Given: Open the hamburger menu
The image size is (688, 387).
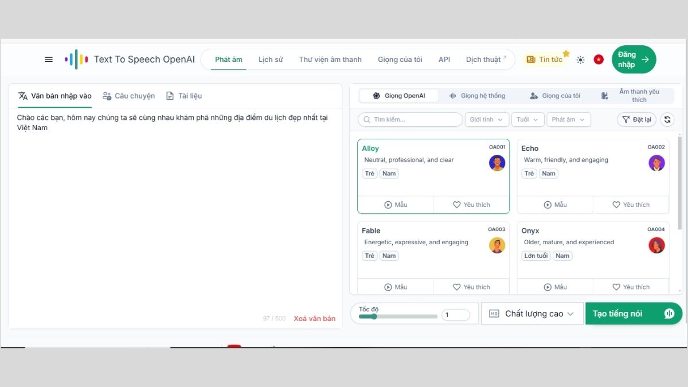Looking at the screenshot, I should (49, 59).
